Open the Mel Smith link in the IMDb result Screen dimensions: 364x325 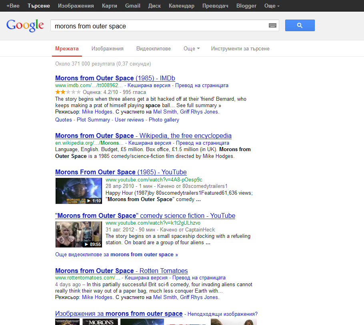point(165,112)
